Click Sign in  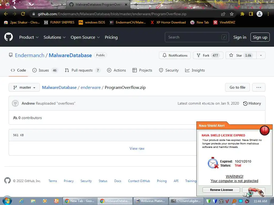pyautogui.click(x=240, y=37)
